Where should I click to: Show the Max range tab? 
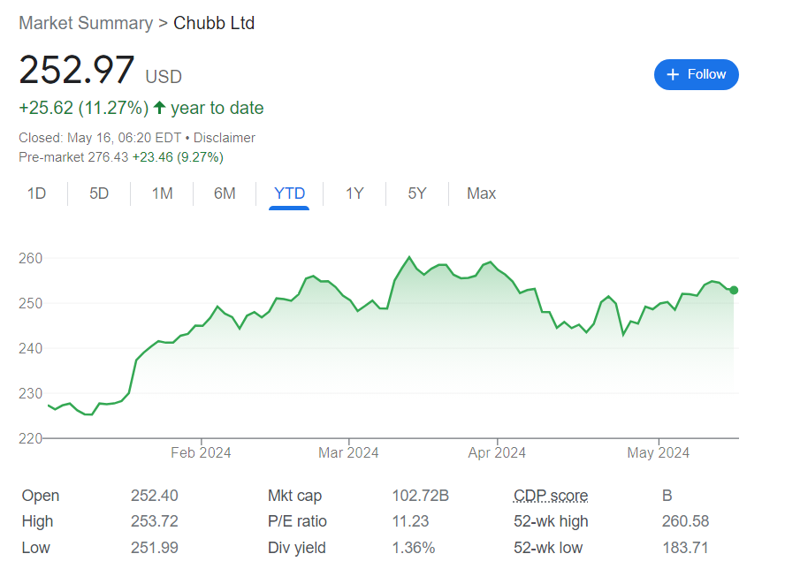[x=481, y=193]
